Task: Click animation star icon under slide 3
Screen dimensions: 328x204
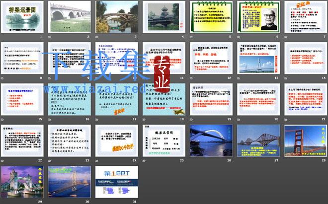Action: tap(96, 37)
